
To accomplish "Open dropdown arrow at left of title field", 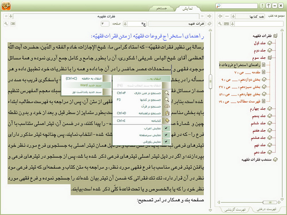I will pyautogui.click(x=11, y=16).
